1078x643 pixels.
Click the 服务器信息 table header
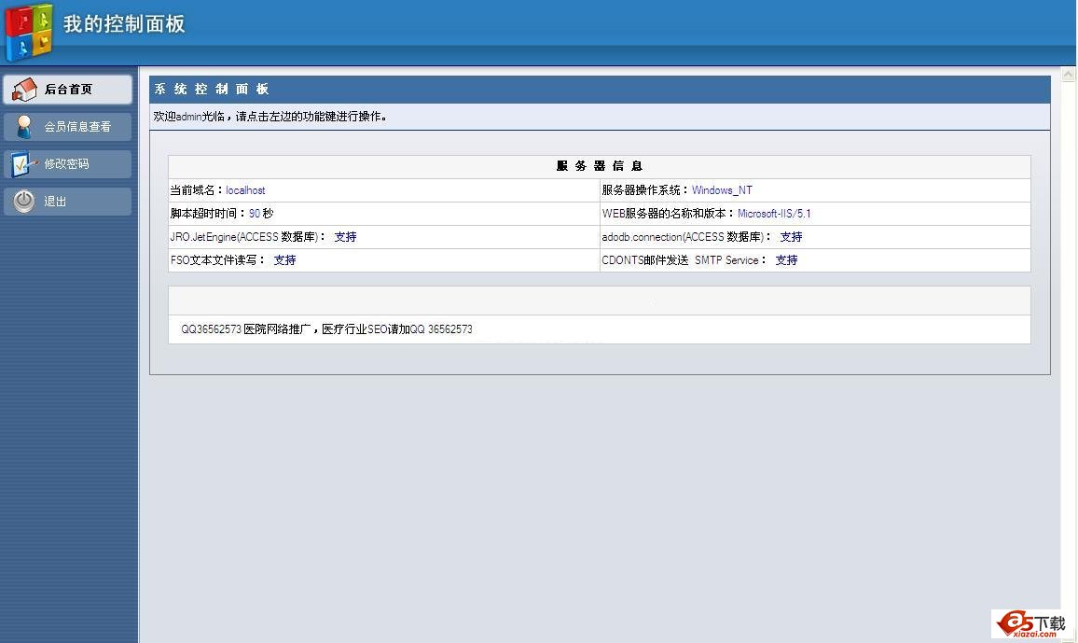click(x=600, y=166)
